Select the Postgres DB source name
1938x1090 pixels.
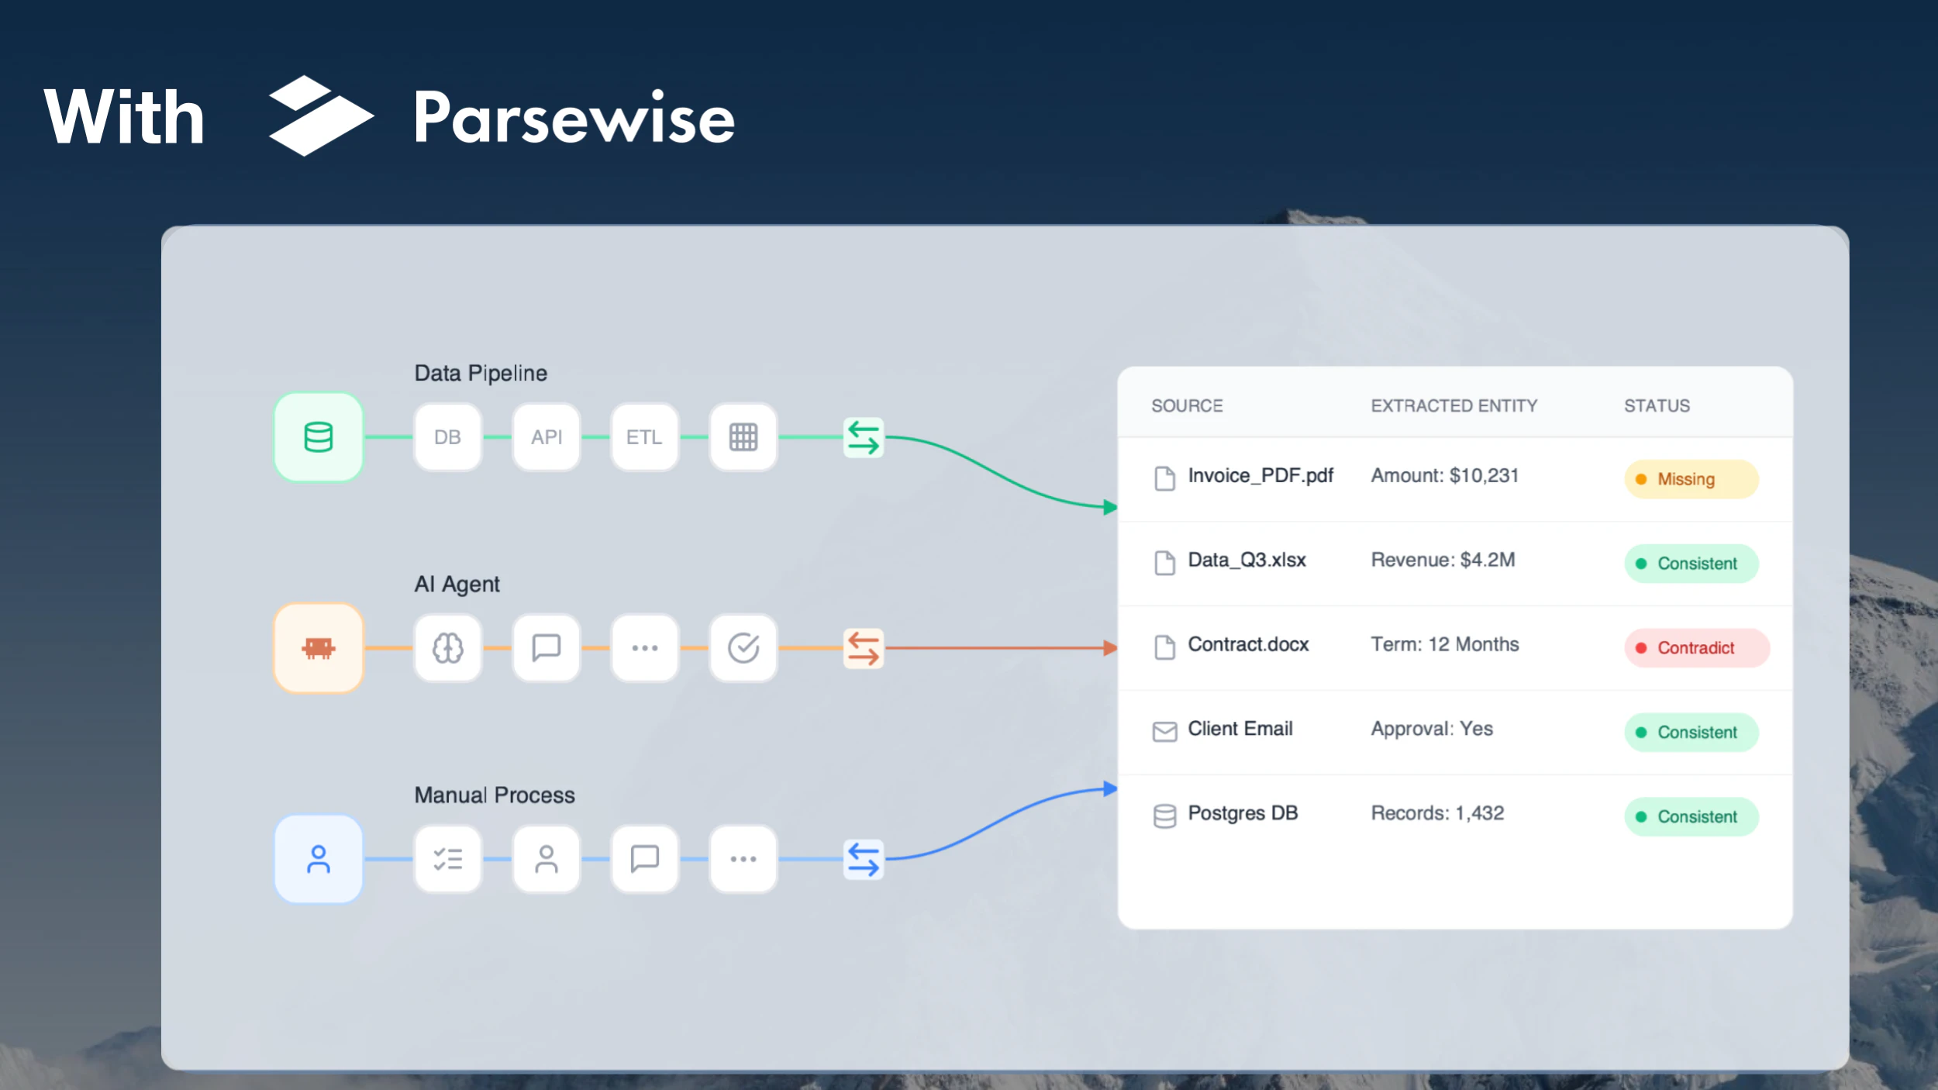pos(1243,813)
